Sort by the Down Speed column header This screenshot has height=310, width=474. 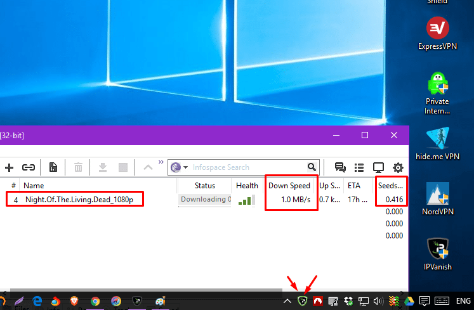[289, 186]
